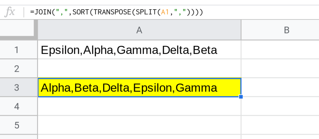
Task: Click empty cell A4
Action: pos(139,106)
